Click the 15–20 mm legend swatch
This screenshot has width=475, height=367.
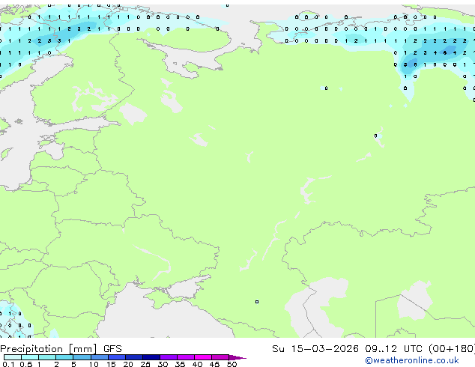117,357
